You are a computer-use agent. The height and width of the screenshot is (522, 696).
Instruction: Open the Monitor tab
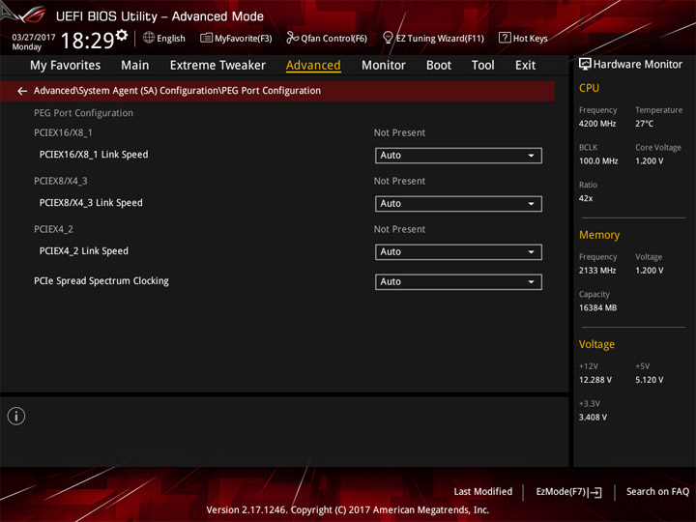(384, 66)
